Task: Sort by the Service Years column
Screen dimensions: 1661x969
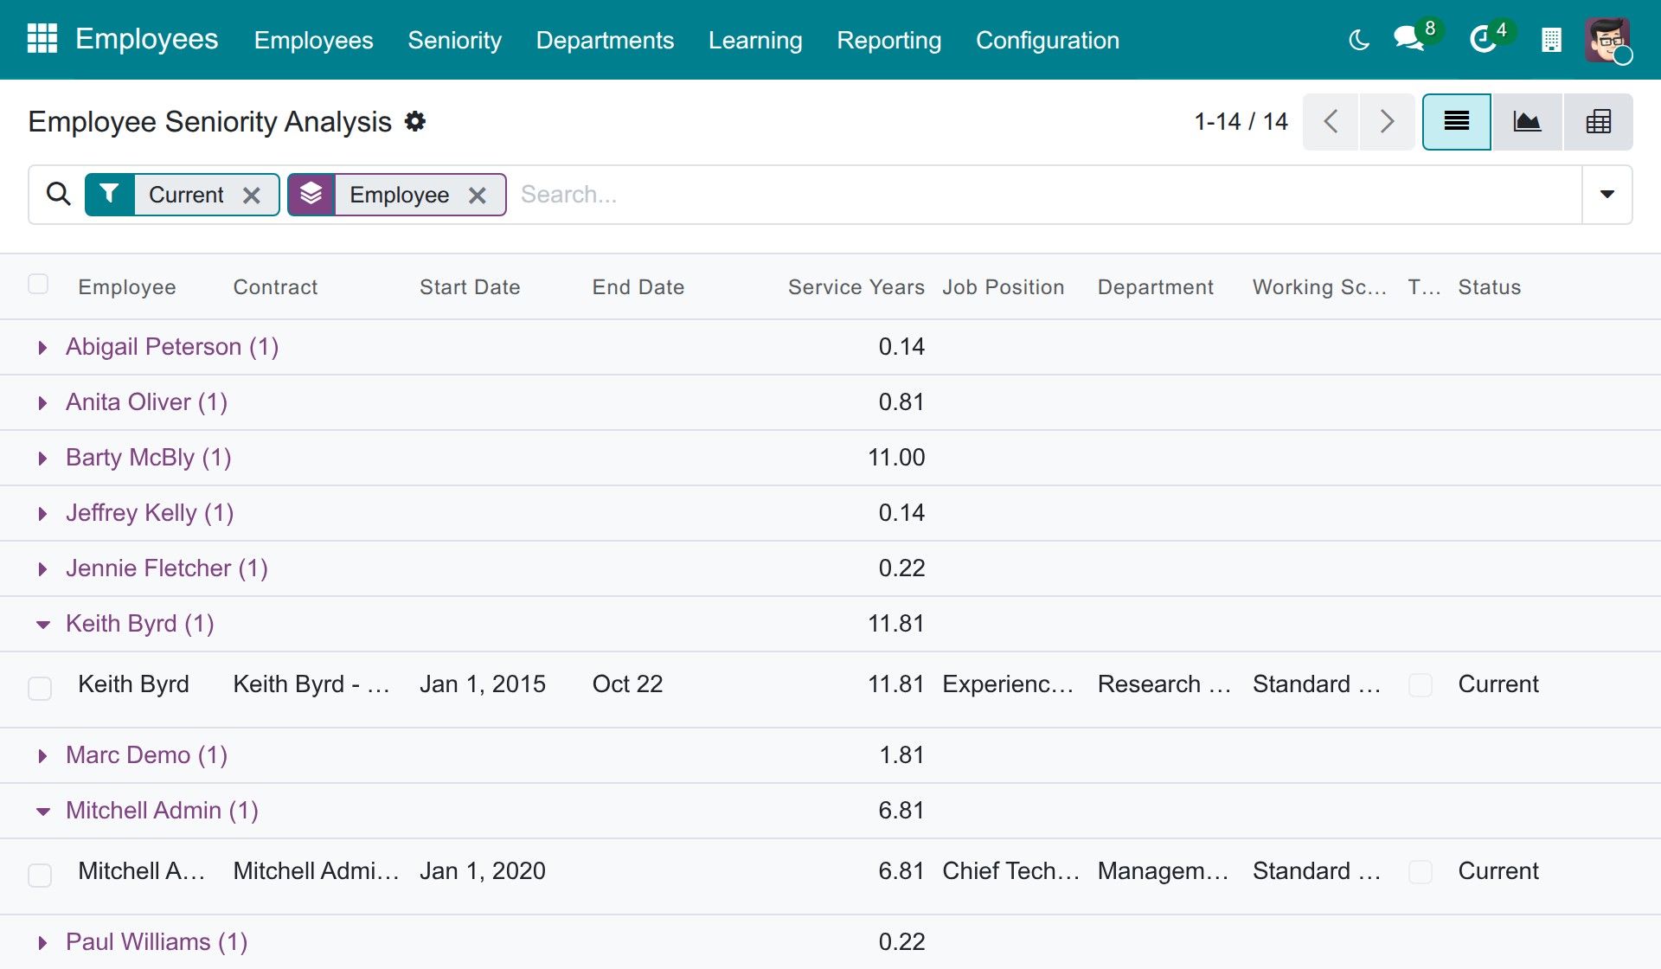Action: (856, 287)
